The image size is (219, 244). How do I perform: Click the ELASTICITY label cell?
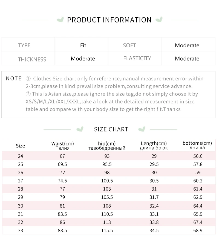click(x=135, y=58)
